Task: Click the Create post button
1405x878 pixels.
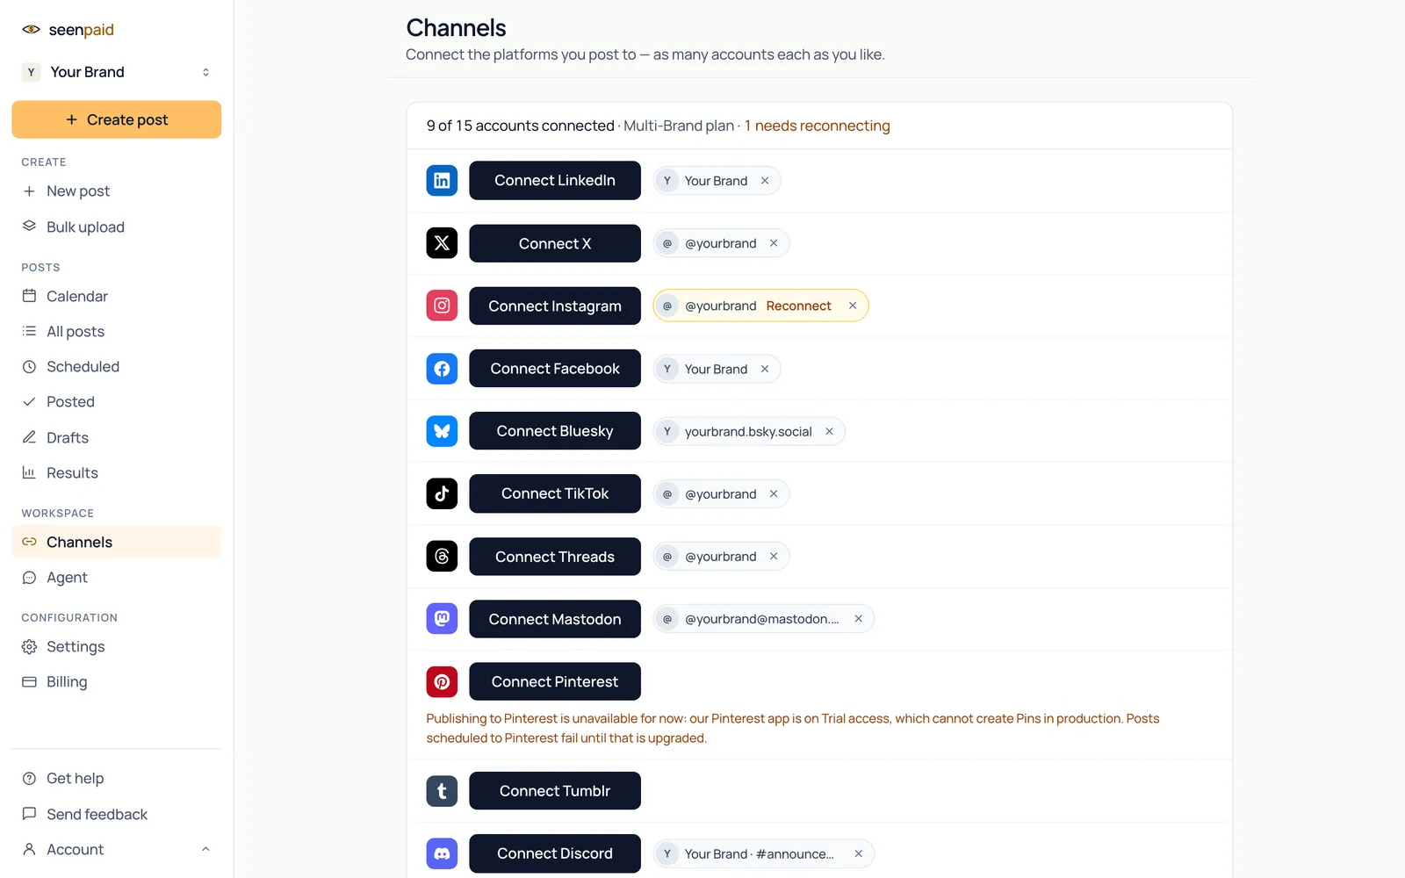Action: (116, 119)
